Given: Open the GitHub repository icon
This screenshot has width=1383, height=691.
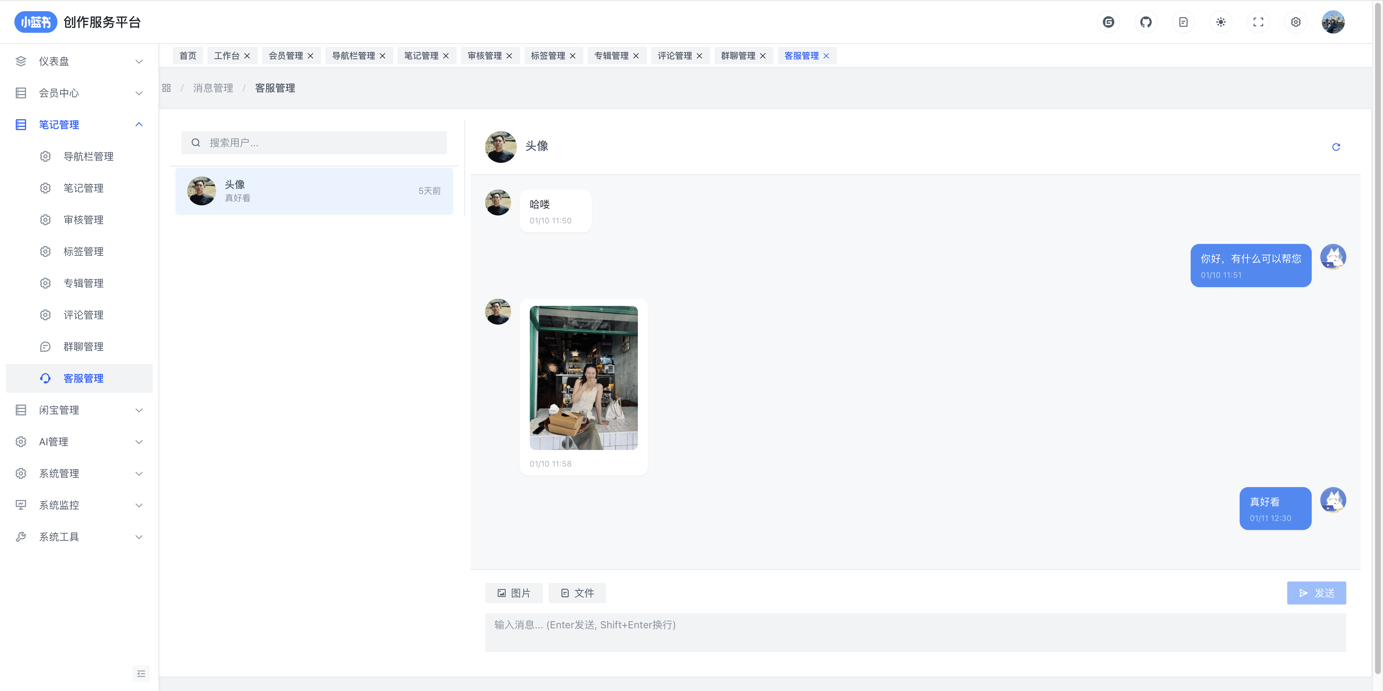Looking at the screenshot, I should pyautogui.click(x=1146, y=22).
